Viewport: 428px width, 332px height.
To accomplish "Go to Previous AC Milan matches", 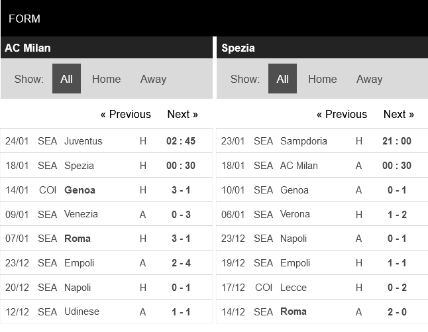I will tap(125, 114).
